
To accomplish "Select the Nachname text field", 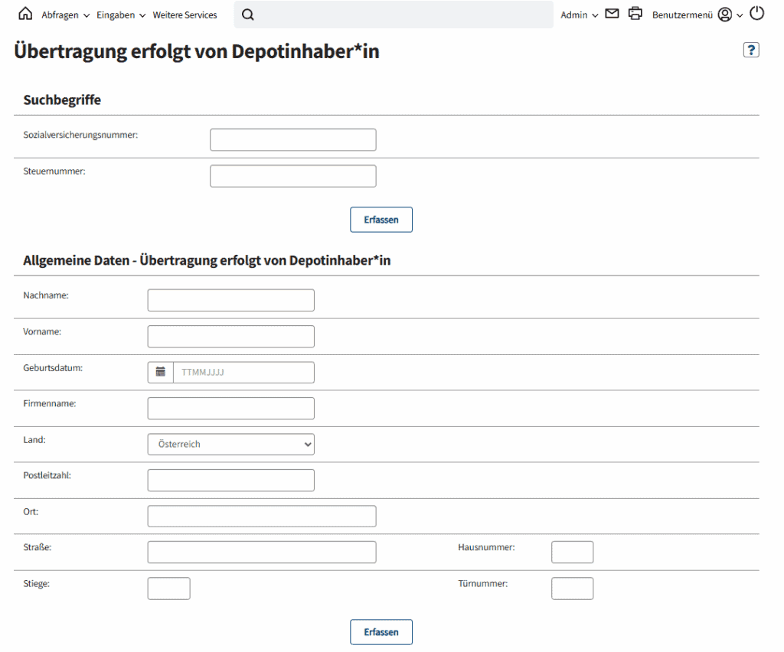I will click(230, 300).
